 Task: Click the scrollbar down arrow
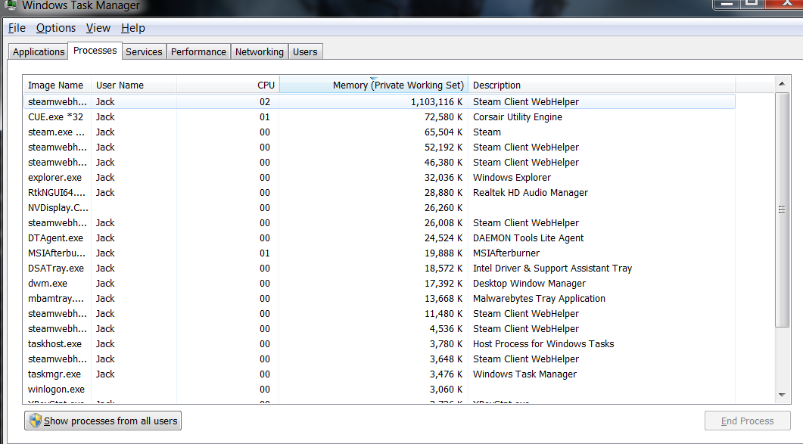pyautogui.click(x=783, y=396)
